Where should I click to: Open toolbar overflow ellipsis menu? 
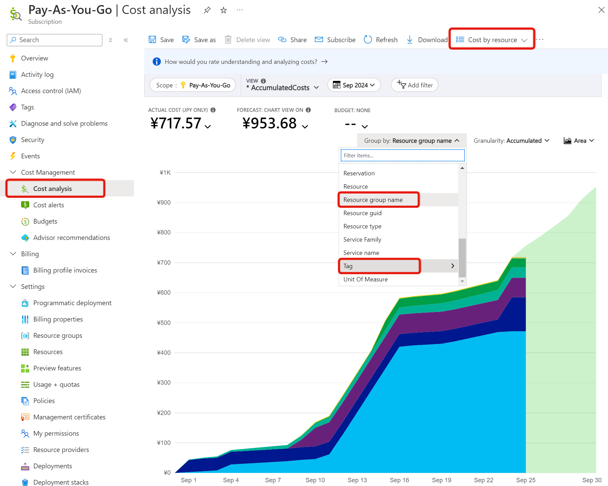click(540, 40)
